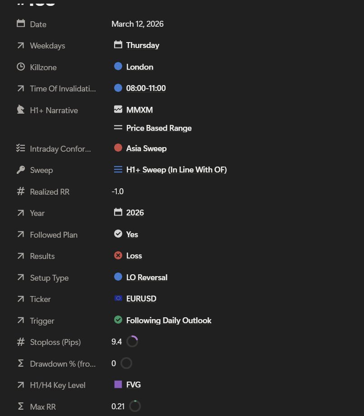The image size is (364, 416).
Task: Click the blue dot beside LO Reversal
Action: pyautogui.click(x=118, y=277)
